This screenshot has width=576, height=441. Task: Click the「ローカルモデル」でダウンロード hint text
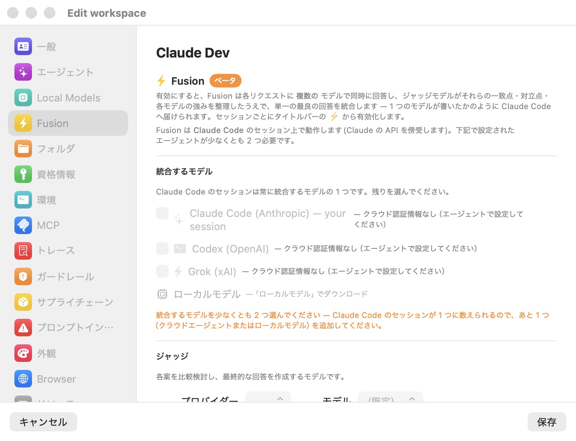tap(307, 294)
